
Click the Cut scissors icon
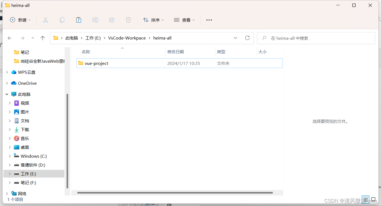(x=46, y=20)
